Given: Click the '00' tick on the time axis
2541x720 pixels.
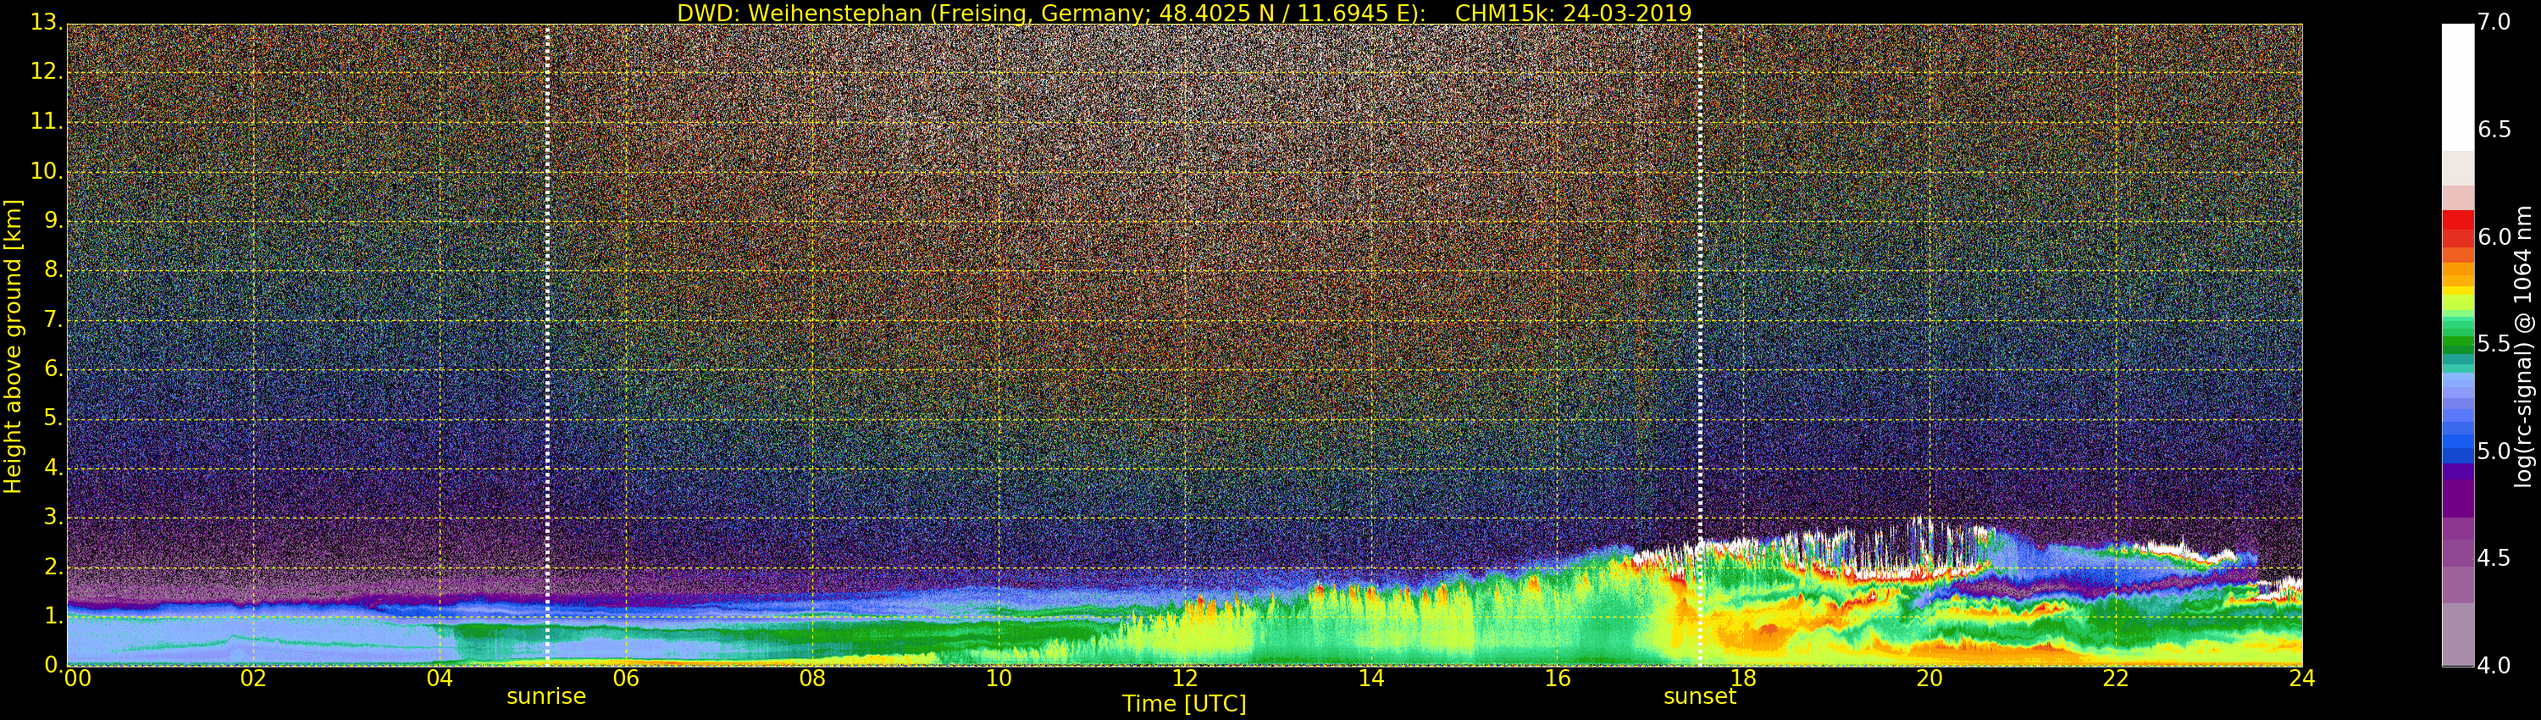Looking at the screenshot, I should [x=77, y=678].
